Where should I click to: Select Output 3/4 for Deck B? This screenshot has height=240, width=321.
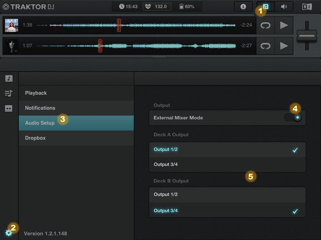pyautogui.click(x=227, y=210)
